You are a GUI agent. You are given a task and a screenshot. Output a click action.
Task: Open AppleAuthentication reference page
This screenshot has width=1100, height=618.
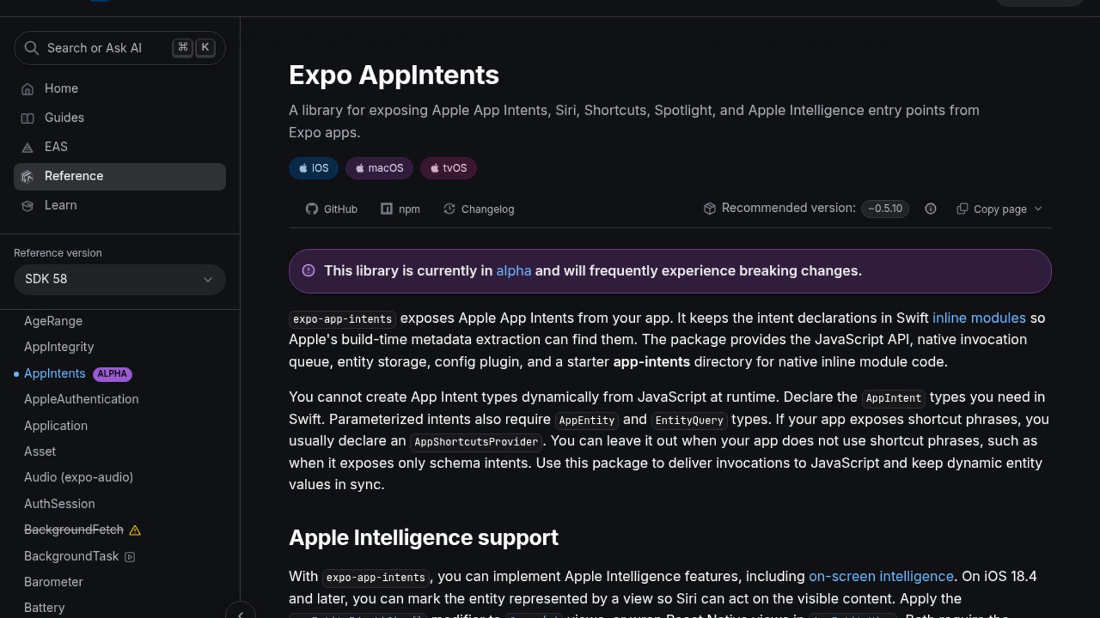[x=81, y=399]
